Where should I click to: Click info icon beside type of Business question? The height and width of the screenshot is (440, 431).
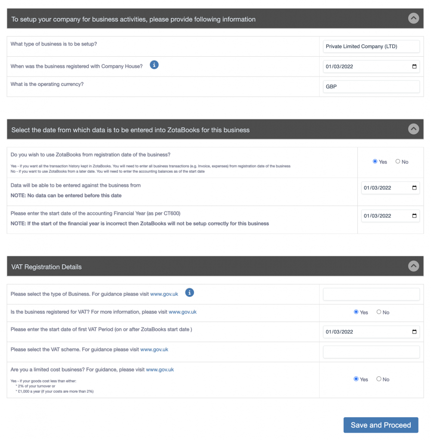pos(189,293)
